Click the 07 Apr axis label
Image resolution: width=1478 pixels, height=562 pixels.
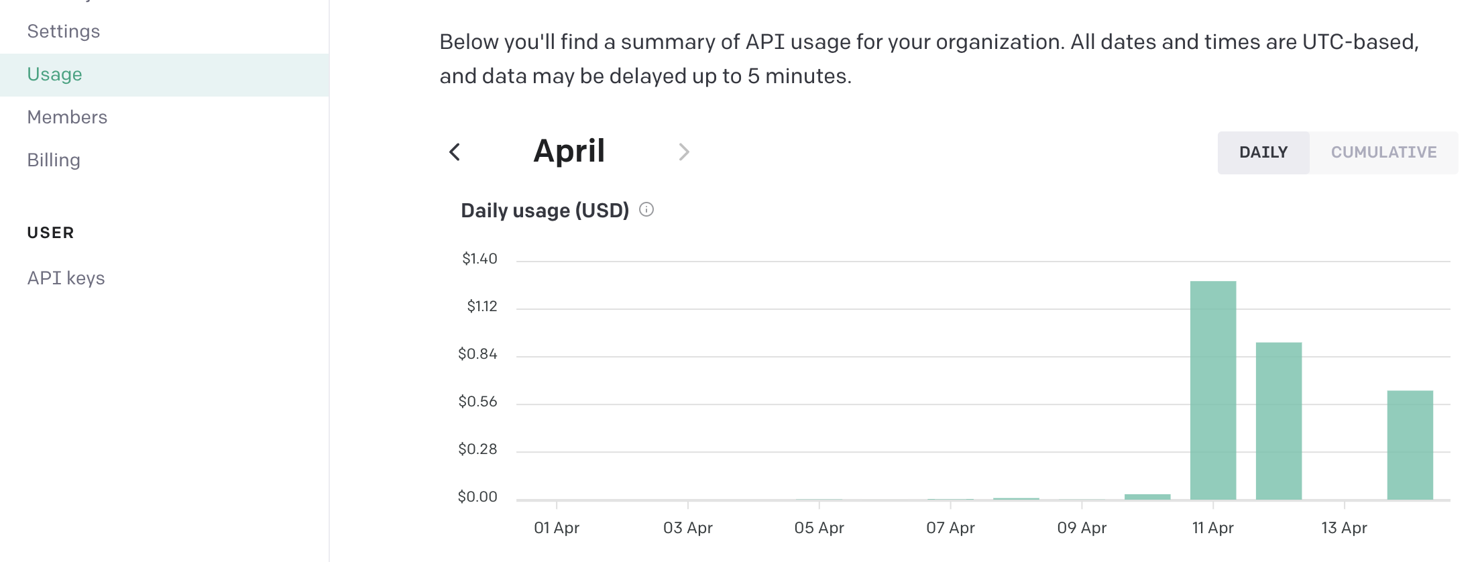[950, 528]
